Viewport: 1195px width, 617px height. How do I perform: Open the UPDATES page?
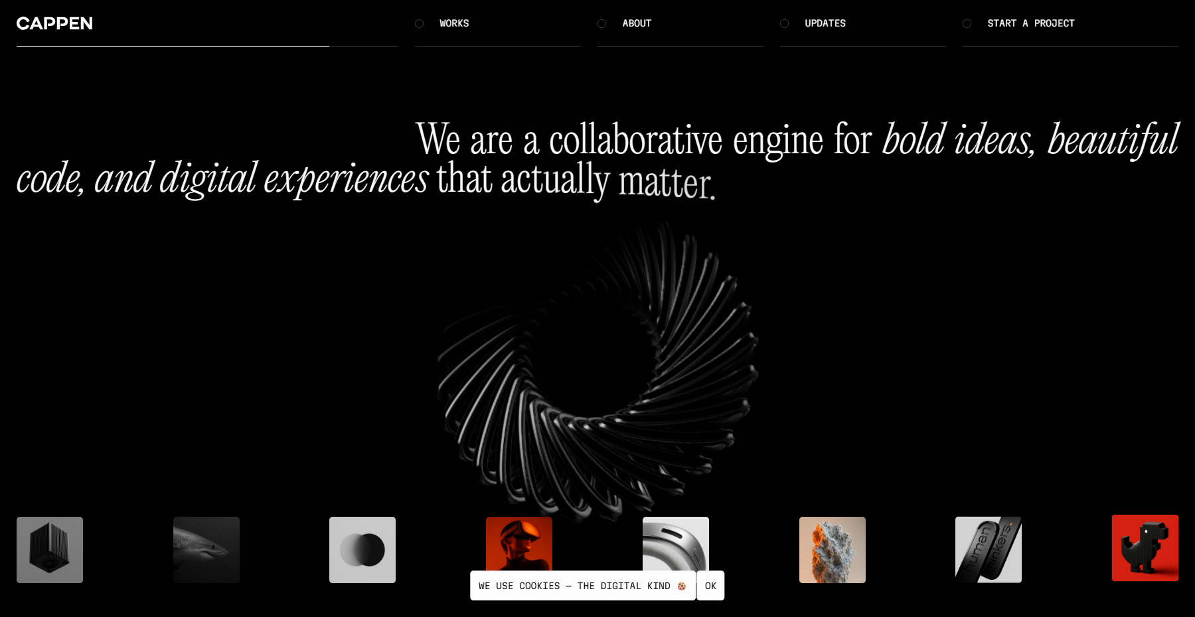pyautogui.click(x=825, y=23)
